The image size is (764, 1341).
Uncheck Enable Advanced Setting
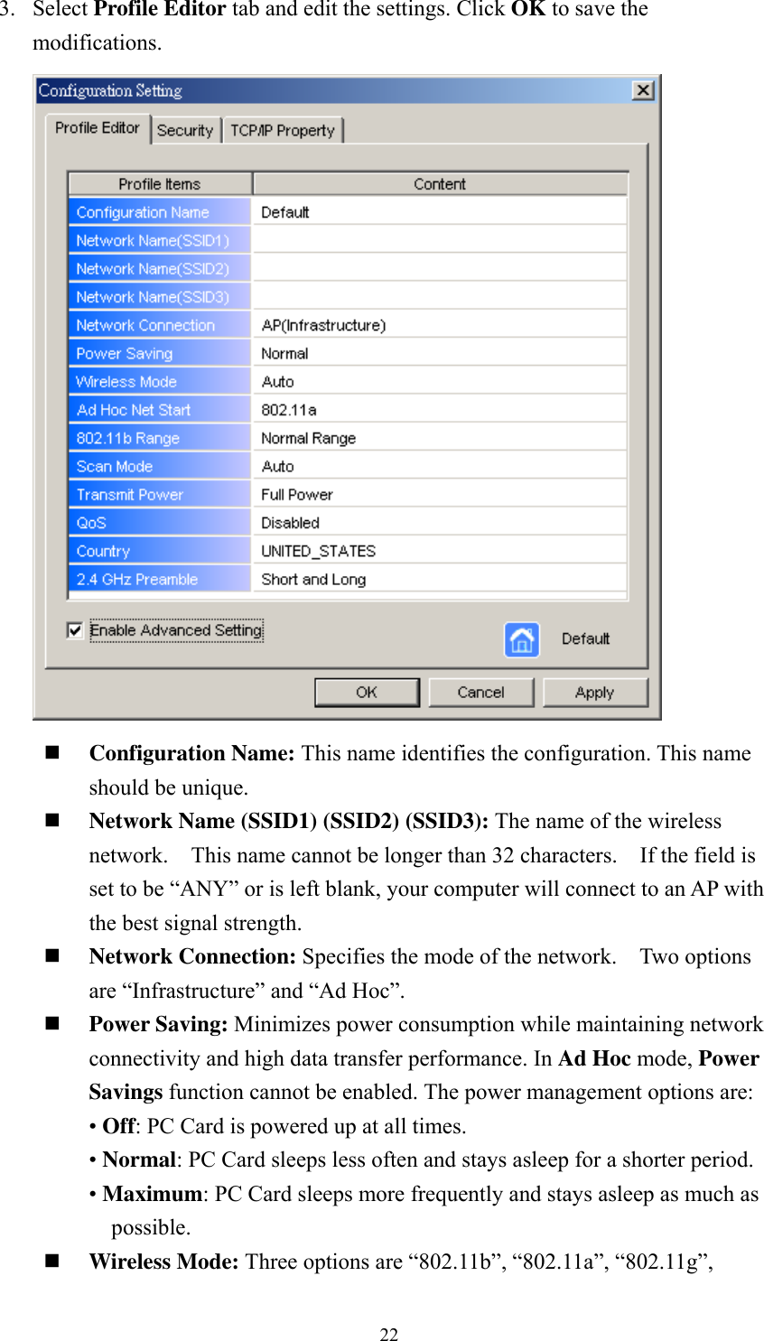(75, 630)
